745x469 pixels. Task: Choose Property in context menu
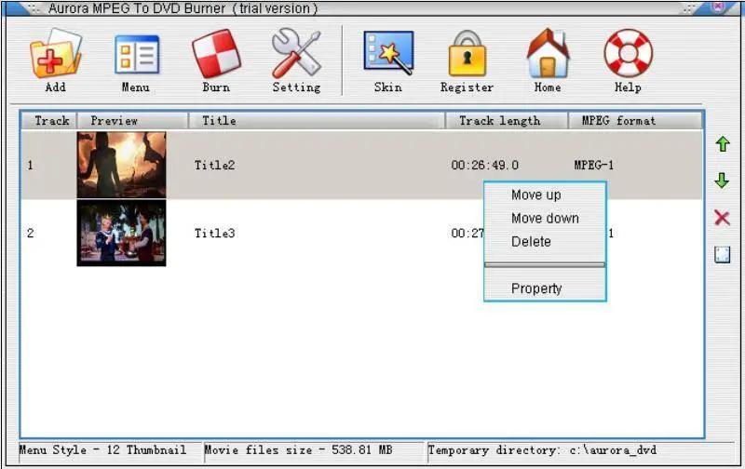point(536,288)
